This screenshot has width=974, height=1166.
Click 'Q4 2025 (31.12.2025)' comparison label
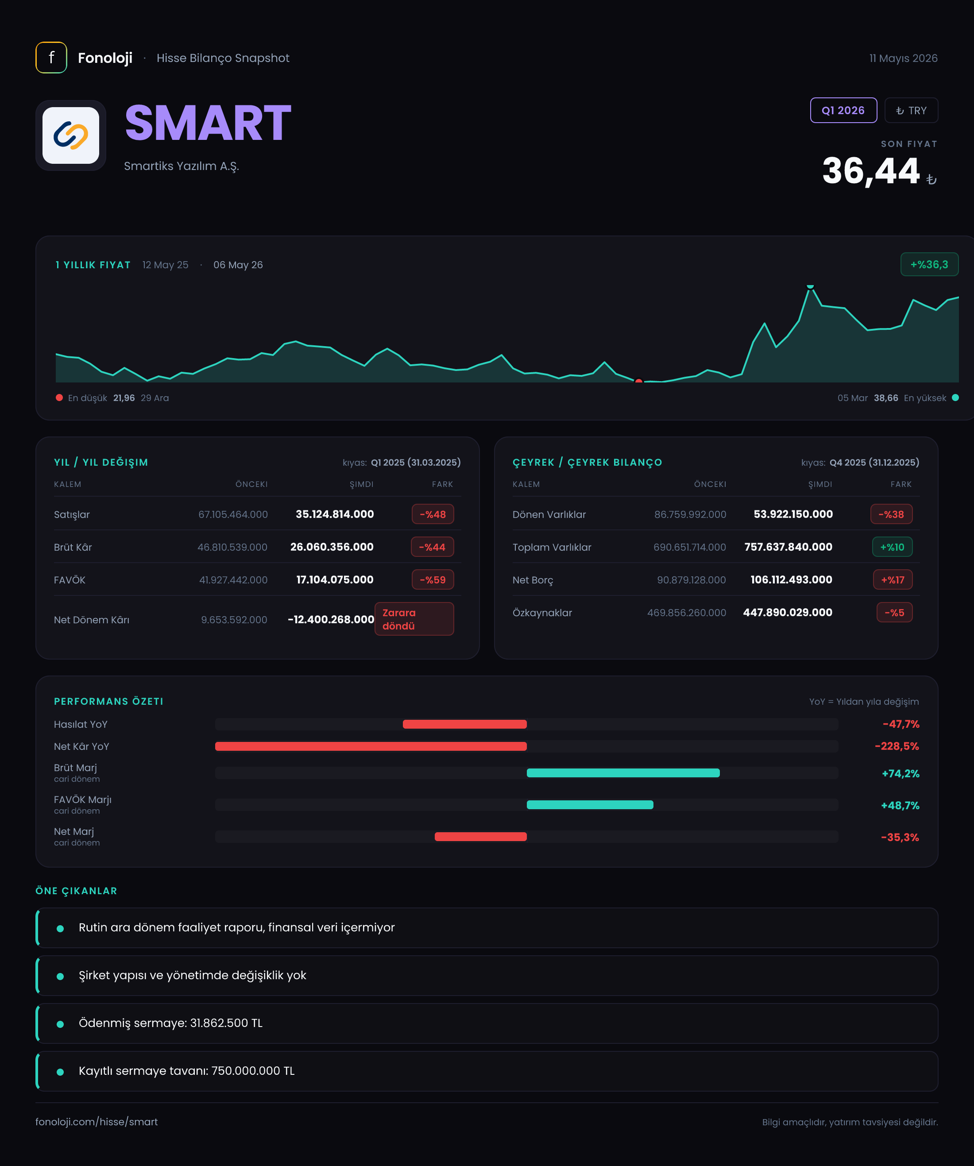tap(874, 462)
